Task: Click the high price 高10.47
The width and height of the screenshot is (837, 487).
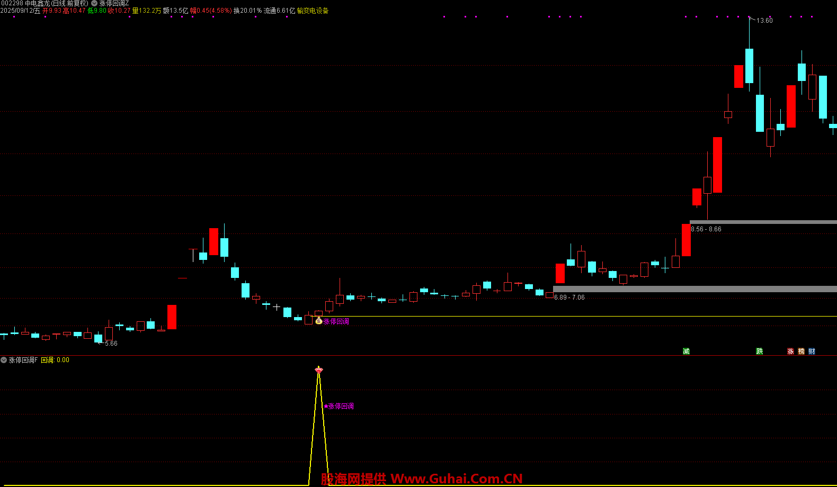Action: [74, 11]
